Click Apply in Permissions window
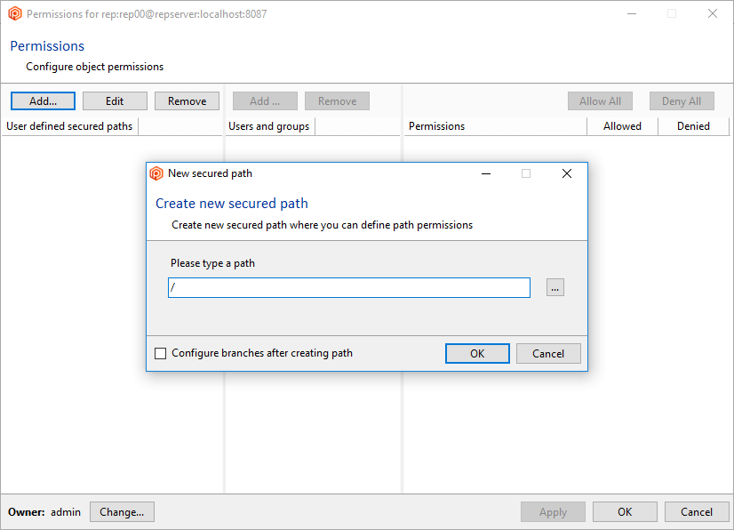 point(553,511)
